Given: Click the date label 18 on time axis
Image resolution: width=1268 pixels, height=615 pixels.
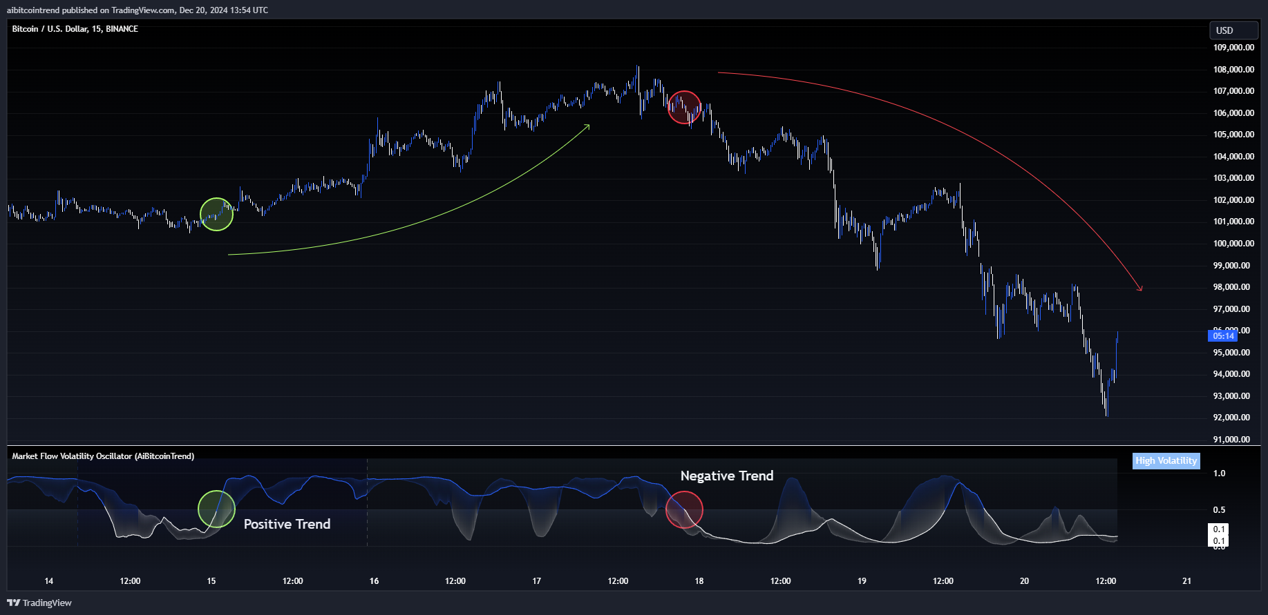Looking at the screenshot, I should 699,581.
